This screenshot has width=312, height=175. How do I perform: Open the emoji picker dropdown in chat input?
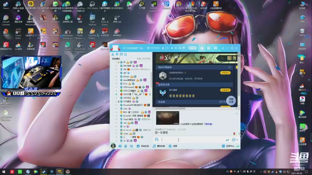pos(235,140)
